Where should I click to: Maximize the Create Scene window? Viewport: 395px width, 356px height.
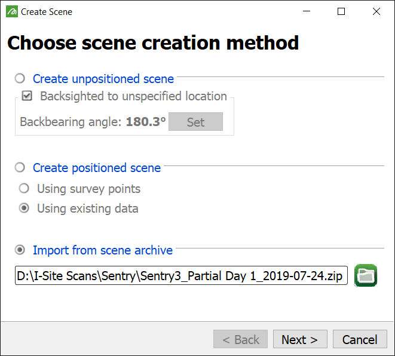pyautogui.click(x=341, y=11)
